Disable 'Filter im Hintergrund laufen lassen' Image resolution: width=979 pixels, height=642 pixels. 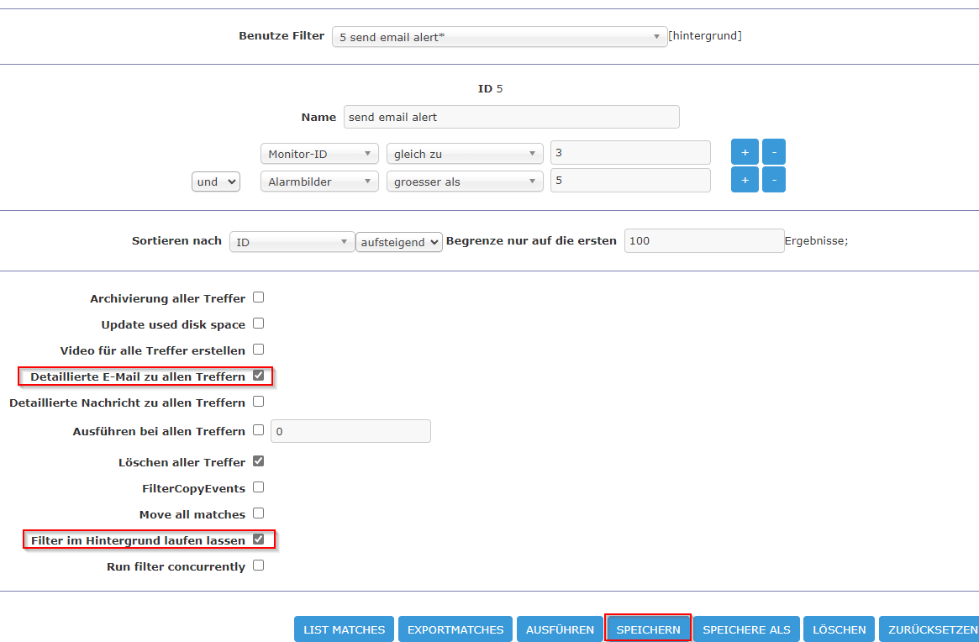pyautogui.click(x=259, y=539)
